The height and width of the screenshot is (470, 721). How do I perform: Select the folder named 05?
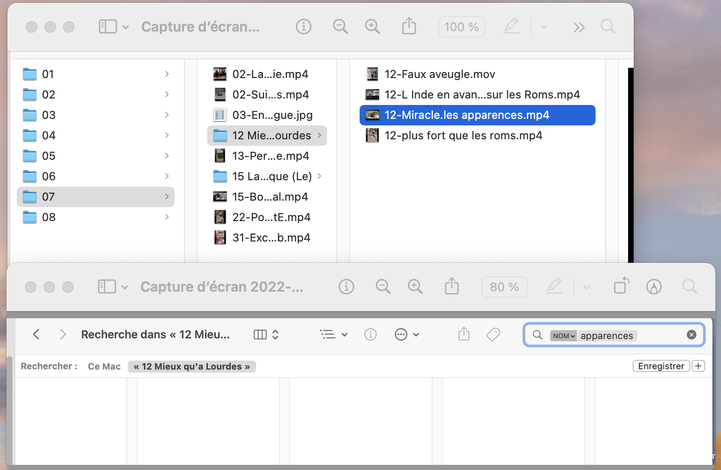tap(48, 156)
